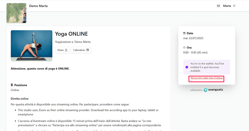
Task: Click the eversports brand name text
Action: coord(215,90)
